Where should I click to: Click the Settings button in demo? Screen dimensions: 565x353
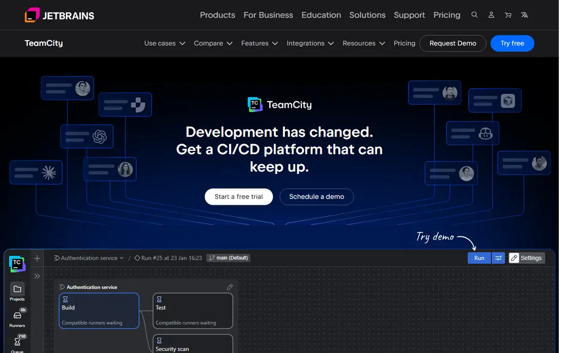(x=527, y=258)
